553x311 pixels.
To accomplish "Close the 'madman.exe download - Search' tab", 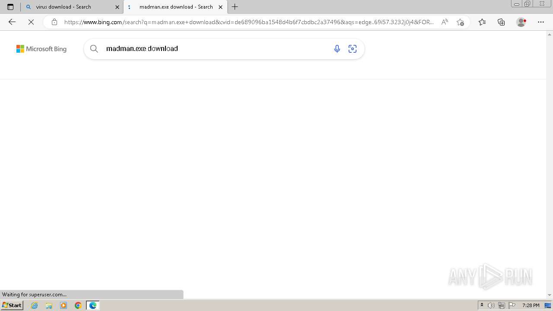I will coord(220,7).
